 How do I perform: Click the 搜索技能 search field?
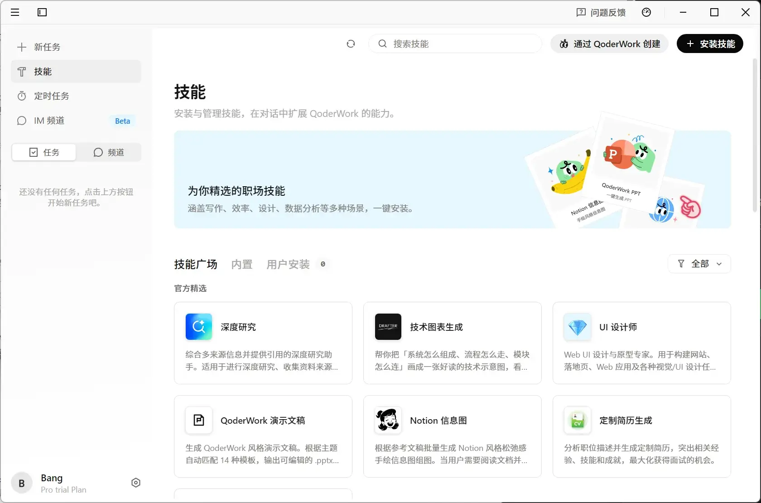tap(455, 44)
